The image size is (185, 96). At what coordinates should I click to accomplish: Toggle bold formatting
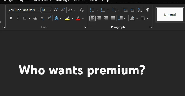click(11, 18)
